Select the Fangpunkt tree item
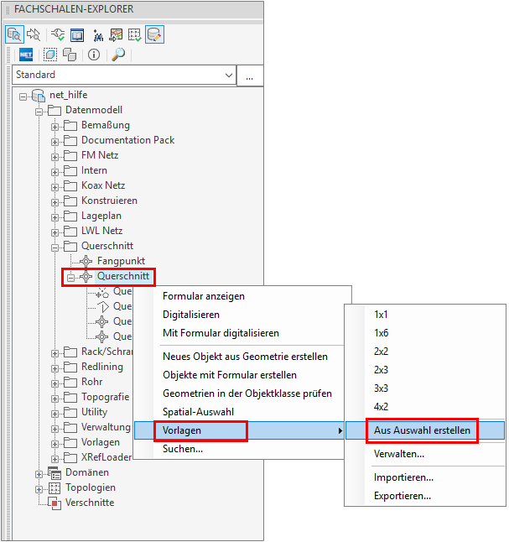 pos(121,261)
